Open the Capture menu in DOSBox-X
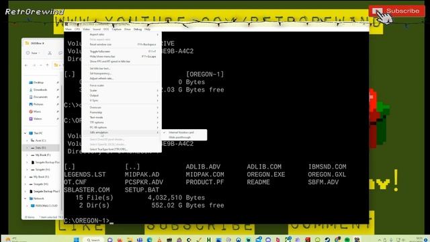430x242 pixels. point(116,29)
